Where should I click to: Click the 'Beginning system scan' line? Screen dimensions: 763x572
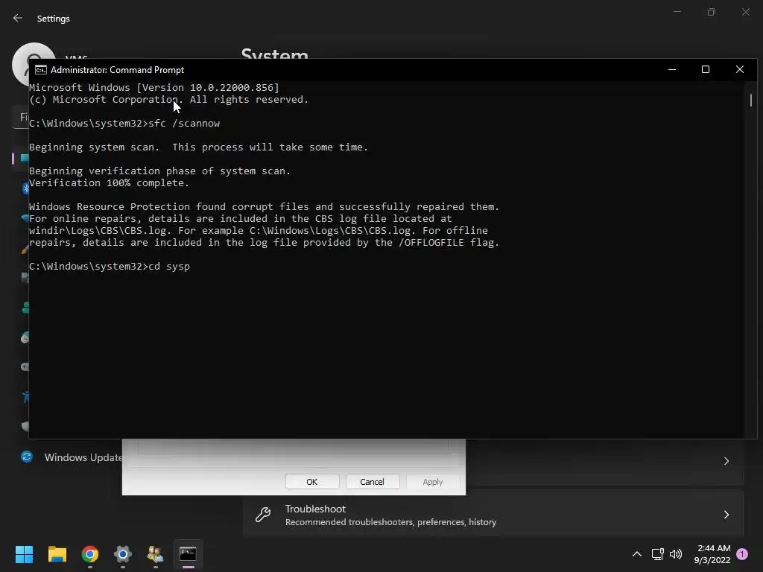198,147
